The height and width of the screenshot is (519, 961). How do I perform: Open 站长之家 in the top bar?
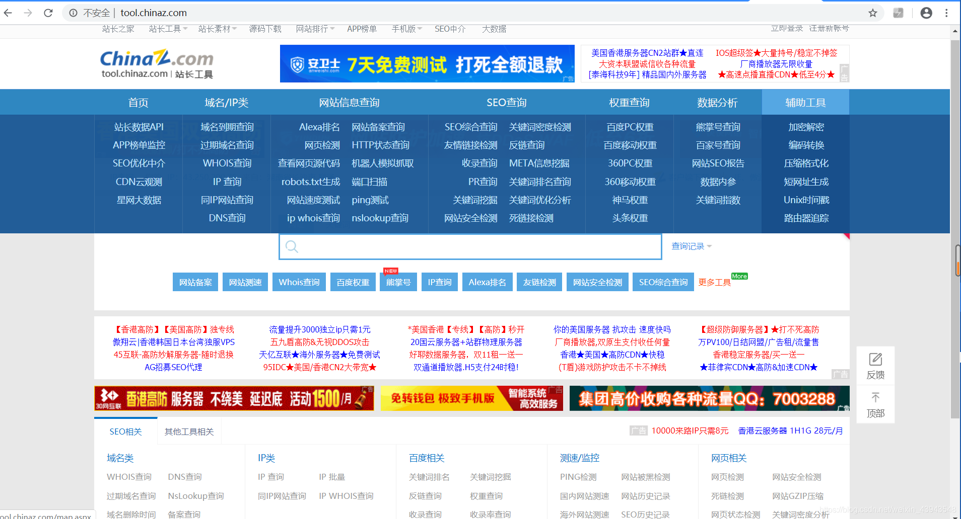(x=118, y=29)
